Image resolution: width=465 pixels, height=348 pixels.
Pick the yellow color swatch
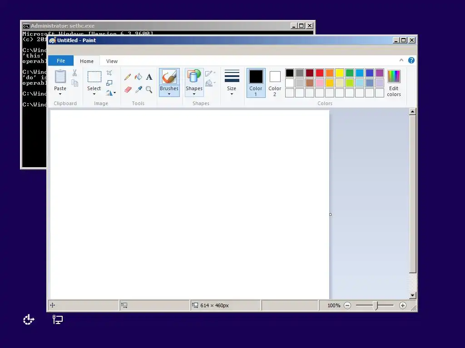(340, 73)
